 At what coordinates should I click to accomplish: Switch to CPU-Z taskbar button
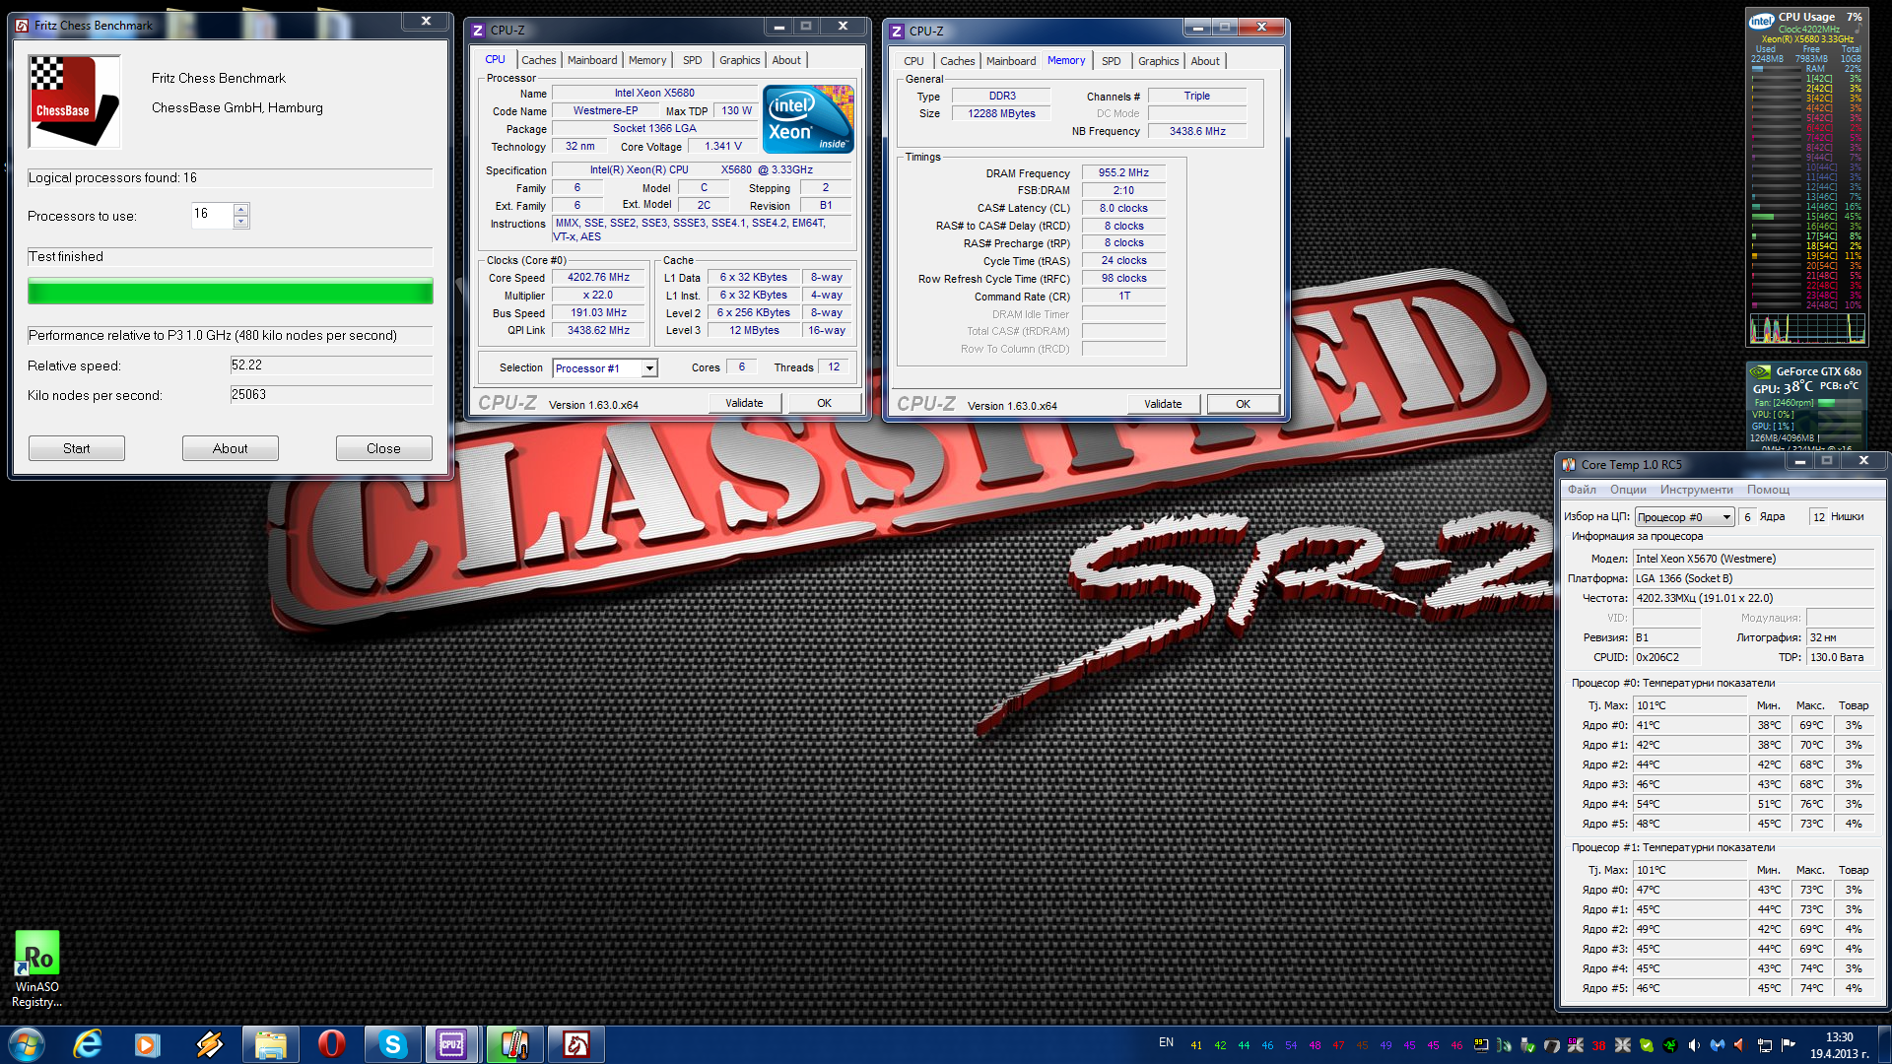[451, 1044]
